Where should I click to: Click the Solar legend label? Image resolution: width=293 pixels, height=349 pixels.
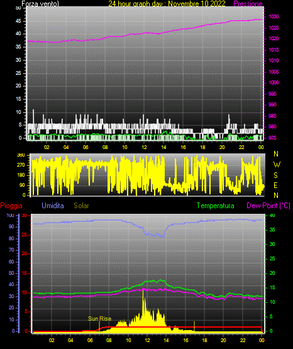pos(81,206)
